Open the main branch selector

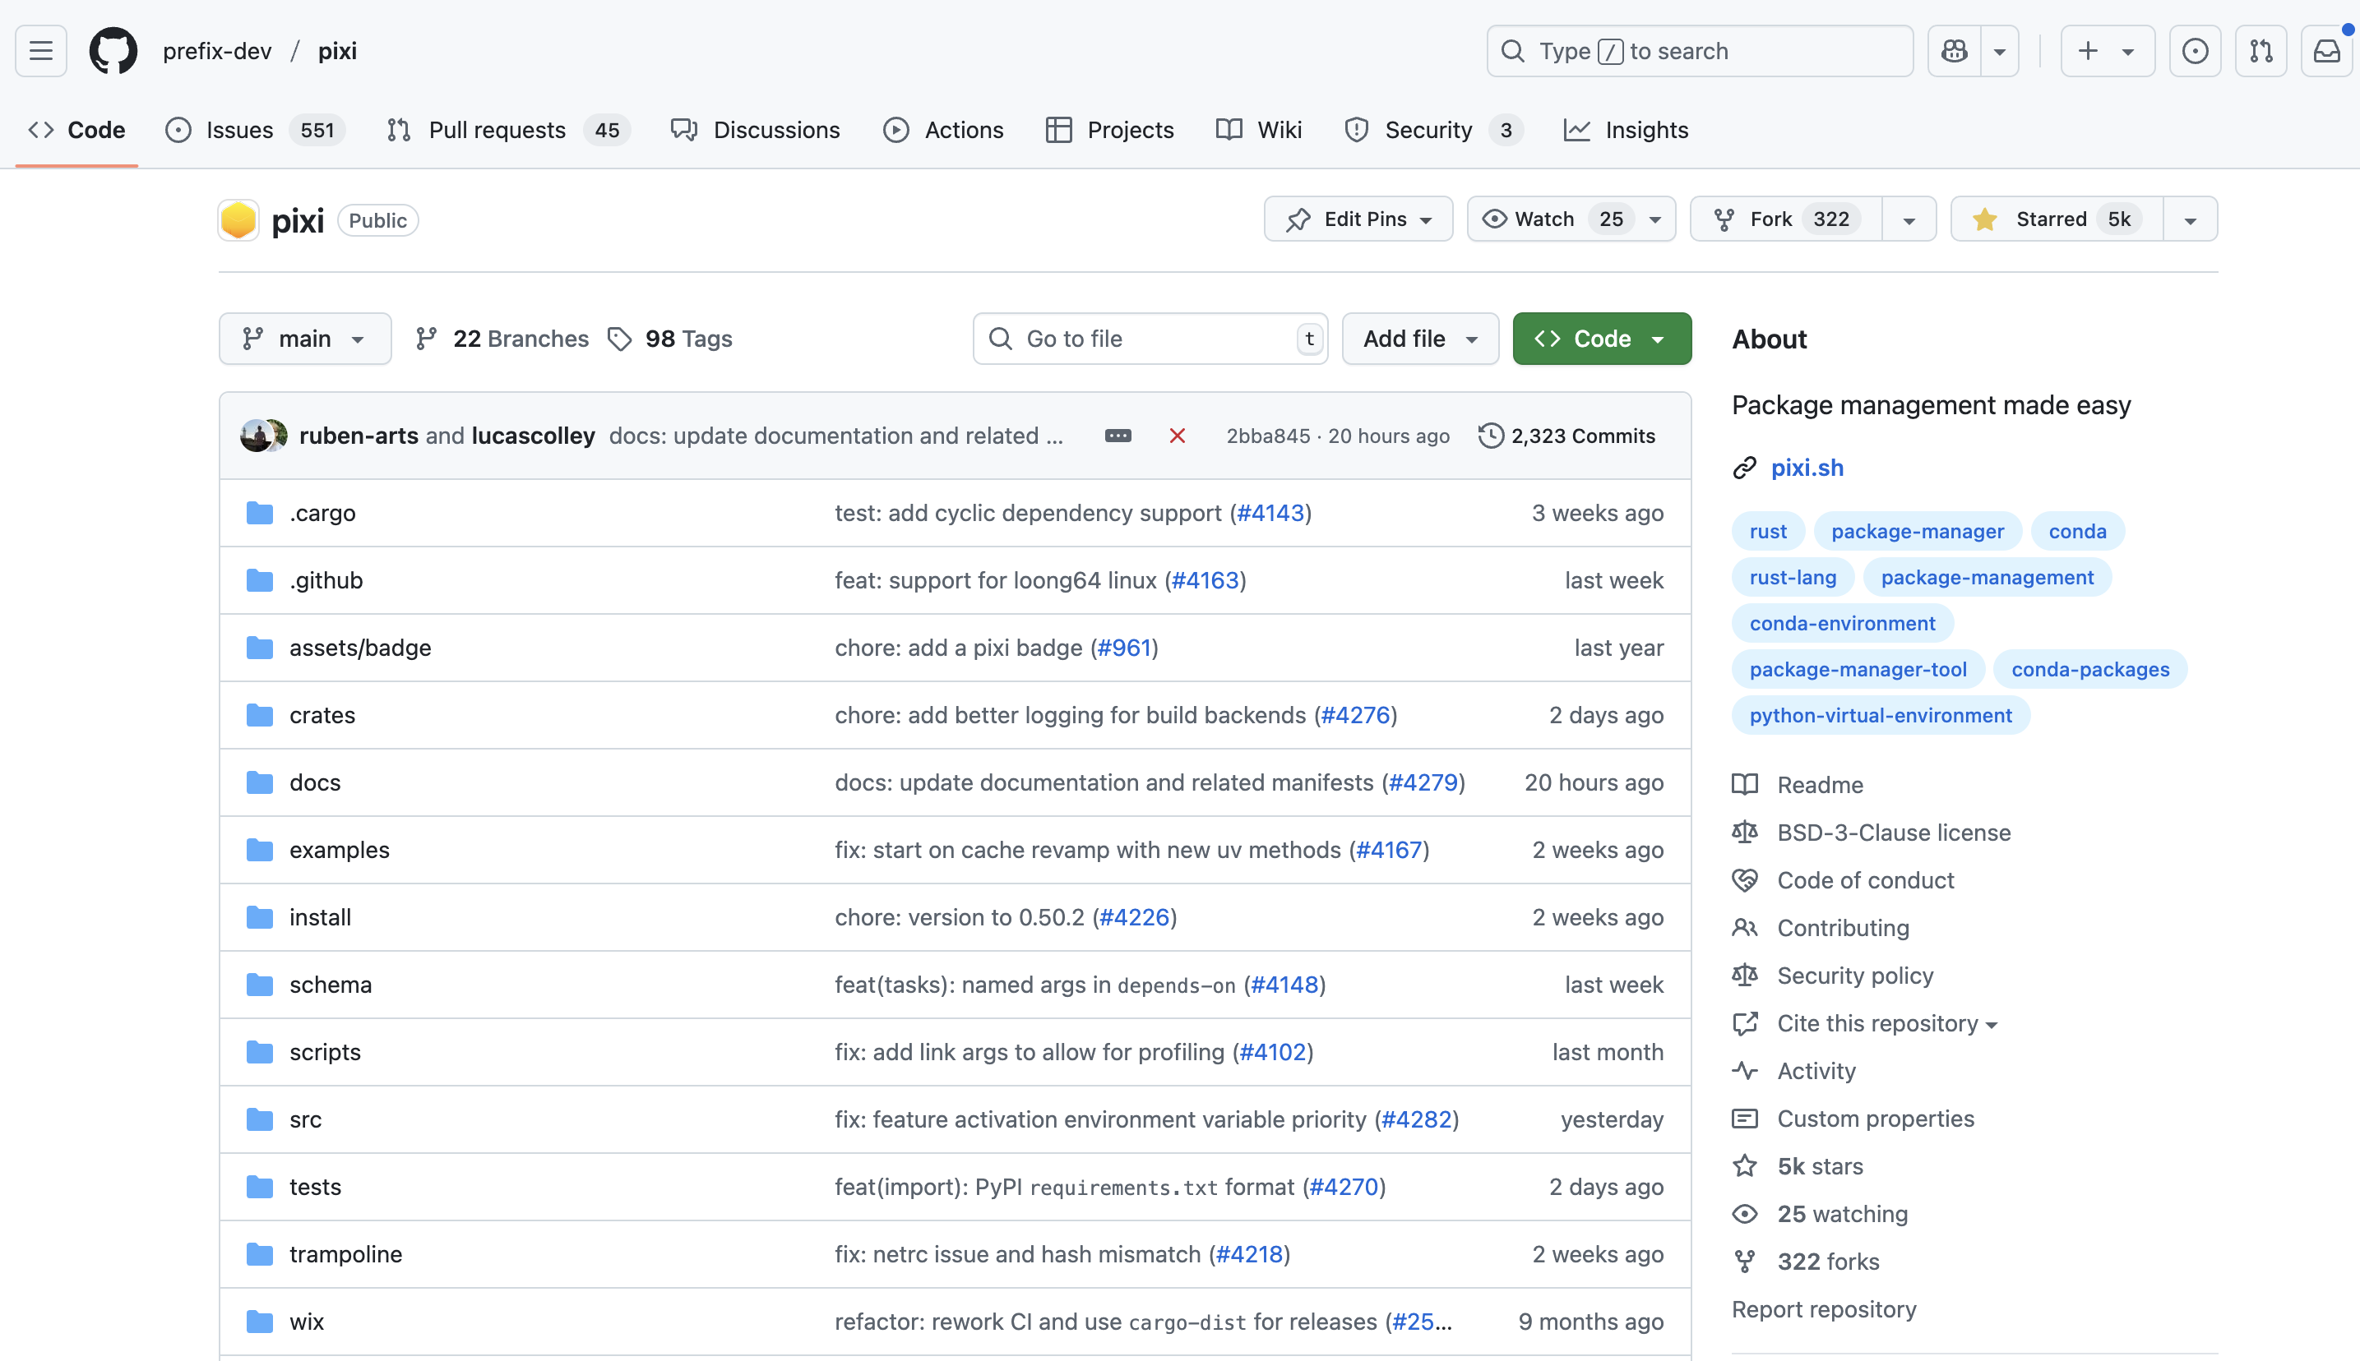(305, 339)
